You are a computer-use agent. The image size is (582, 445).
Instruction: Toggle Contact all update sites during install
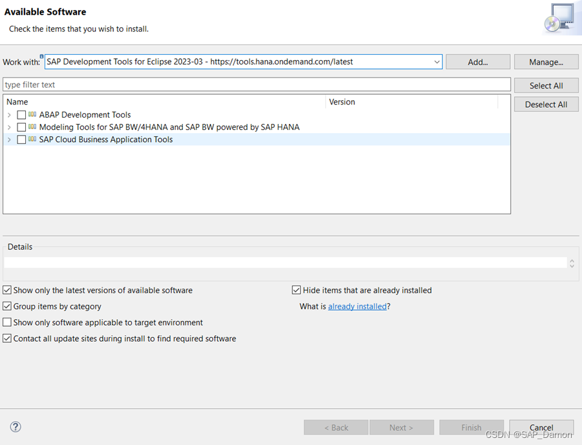click(7, 338)
